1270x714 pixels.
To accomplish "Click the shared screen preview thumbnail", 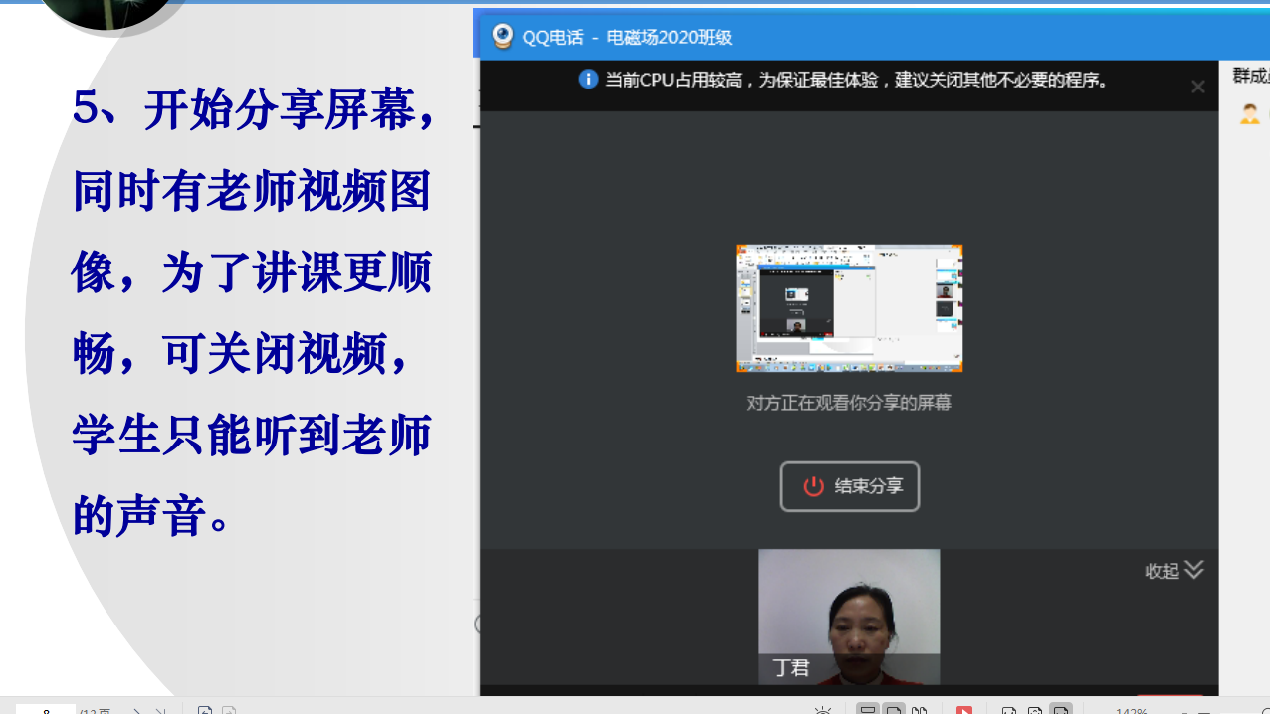I will (x=849, y=308).
